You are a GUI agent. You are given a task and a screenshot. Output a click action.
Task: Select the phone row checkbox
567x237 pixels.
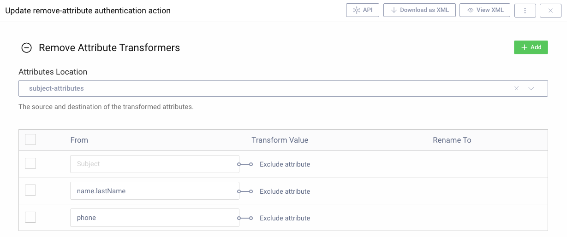pyautogui.click(x=30, y=217)
